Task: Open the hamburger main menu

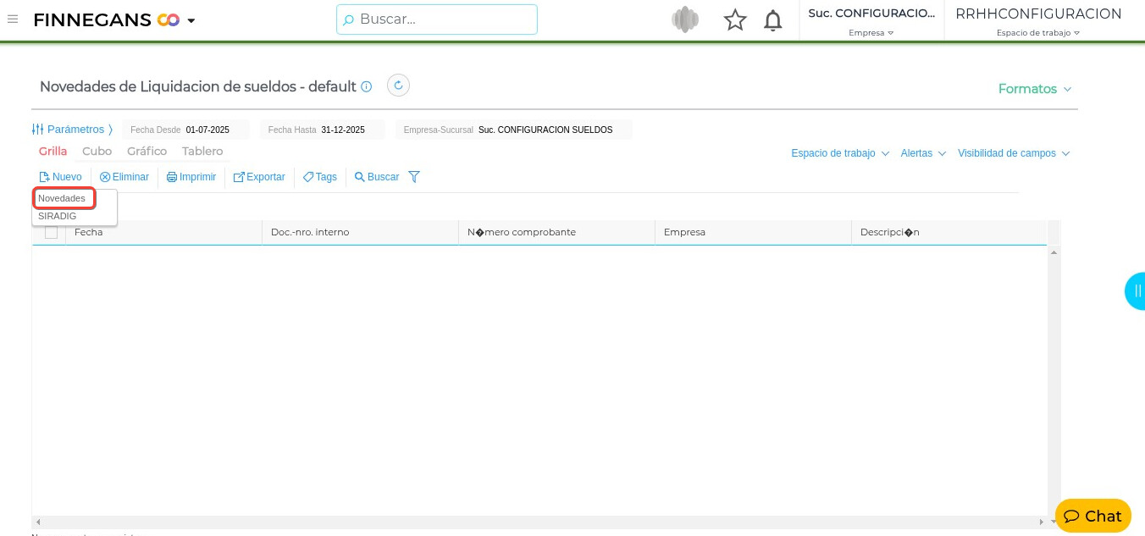Action: coord(13,19)
